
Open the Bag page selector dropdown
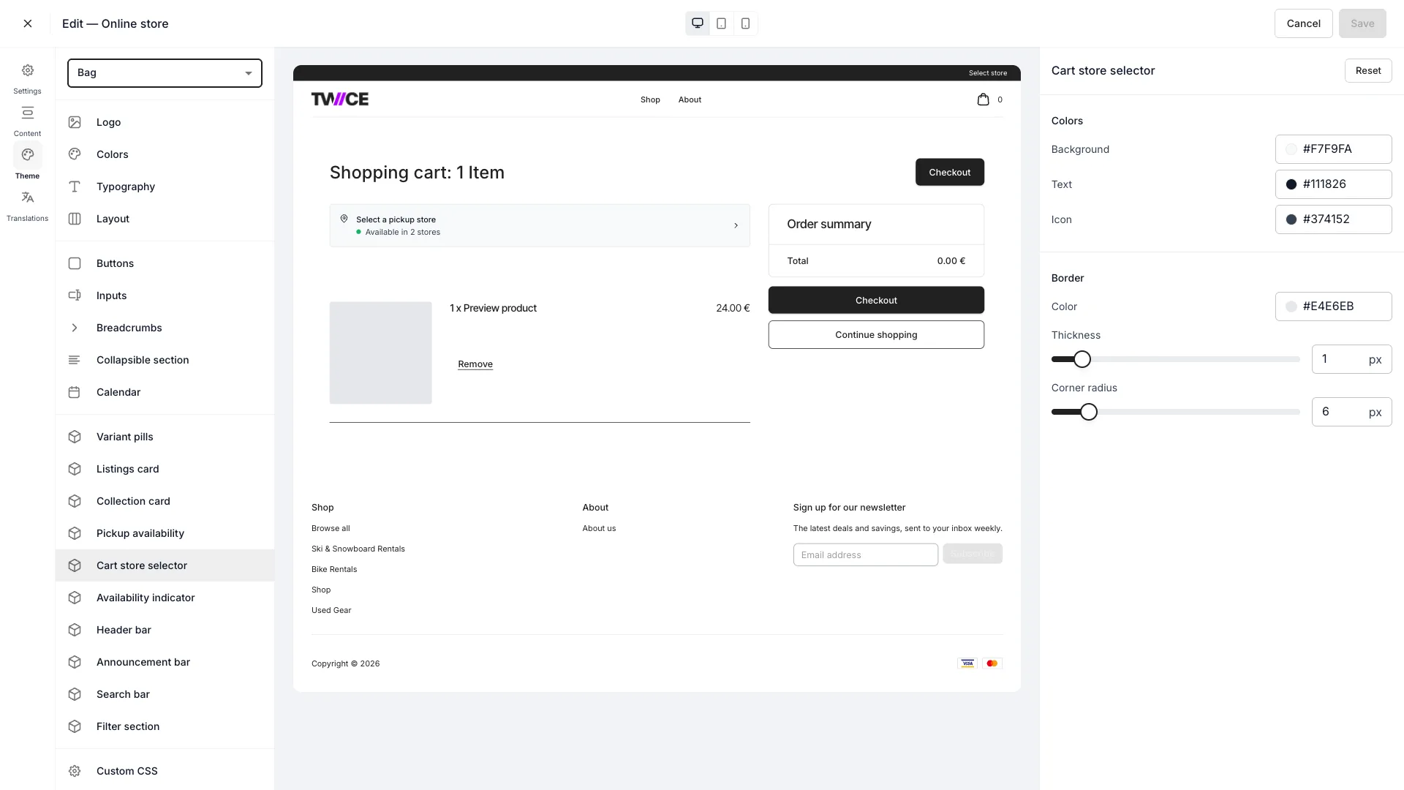pos(165,73)
